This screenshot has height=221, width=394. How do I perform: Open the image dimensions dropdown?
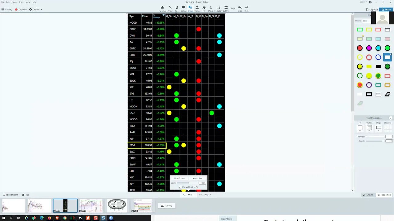click(x=205, y=195)
